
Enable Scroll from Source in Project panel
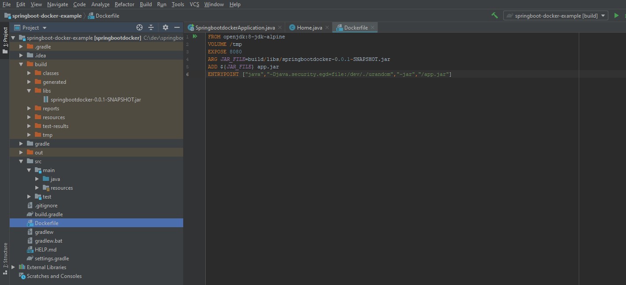pyautogui.click(x=140, y=27)
